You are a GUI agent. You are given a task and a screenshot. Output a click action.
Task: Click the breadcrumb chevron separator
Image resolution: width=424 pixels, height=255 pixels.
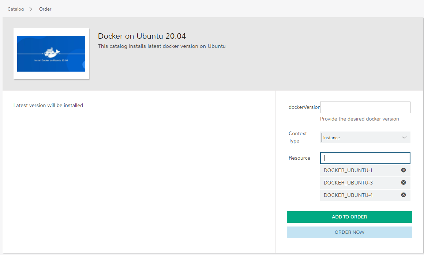click(31, 9)
